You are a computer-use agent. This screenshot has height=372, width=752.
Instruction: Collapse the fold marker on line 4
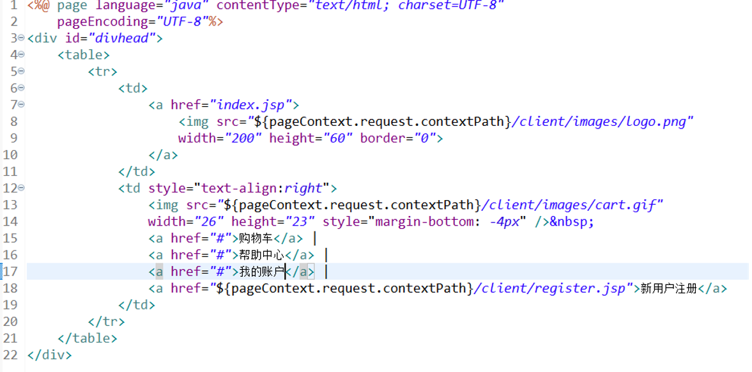[x=21, y=55]
